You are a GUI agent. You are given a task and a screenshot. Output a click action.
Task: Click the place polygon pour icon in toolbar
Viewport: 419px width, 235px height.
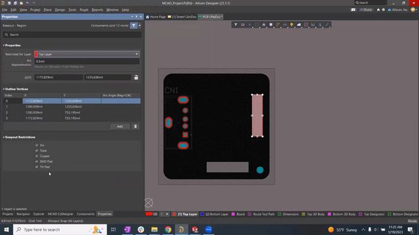click(x=299, y=25)
